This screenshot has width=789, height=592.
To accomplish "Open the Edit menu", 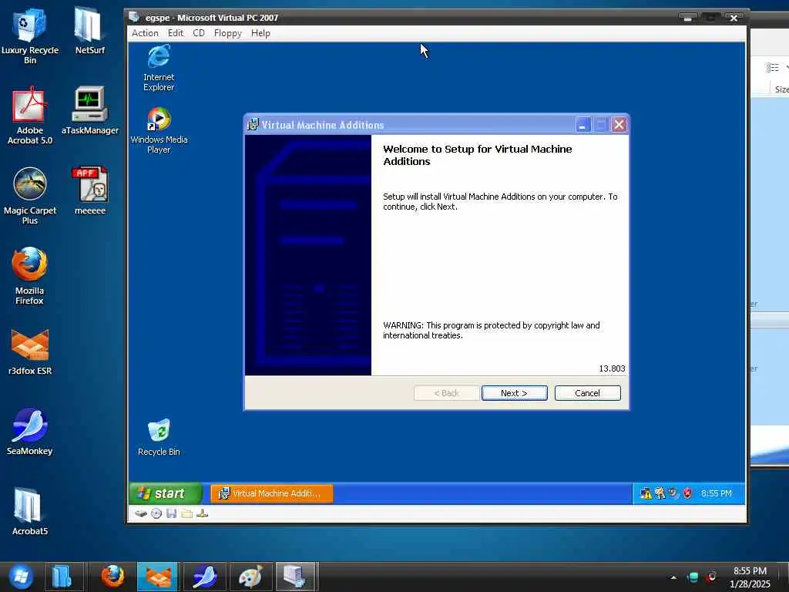I will point(175,33).
